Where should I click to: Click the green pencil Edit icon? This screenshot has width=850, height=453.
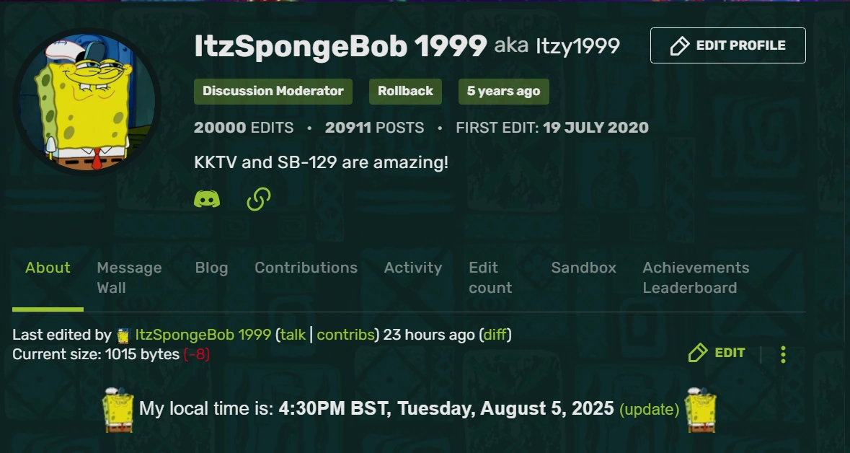(698, 353)
